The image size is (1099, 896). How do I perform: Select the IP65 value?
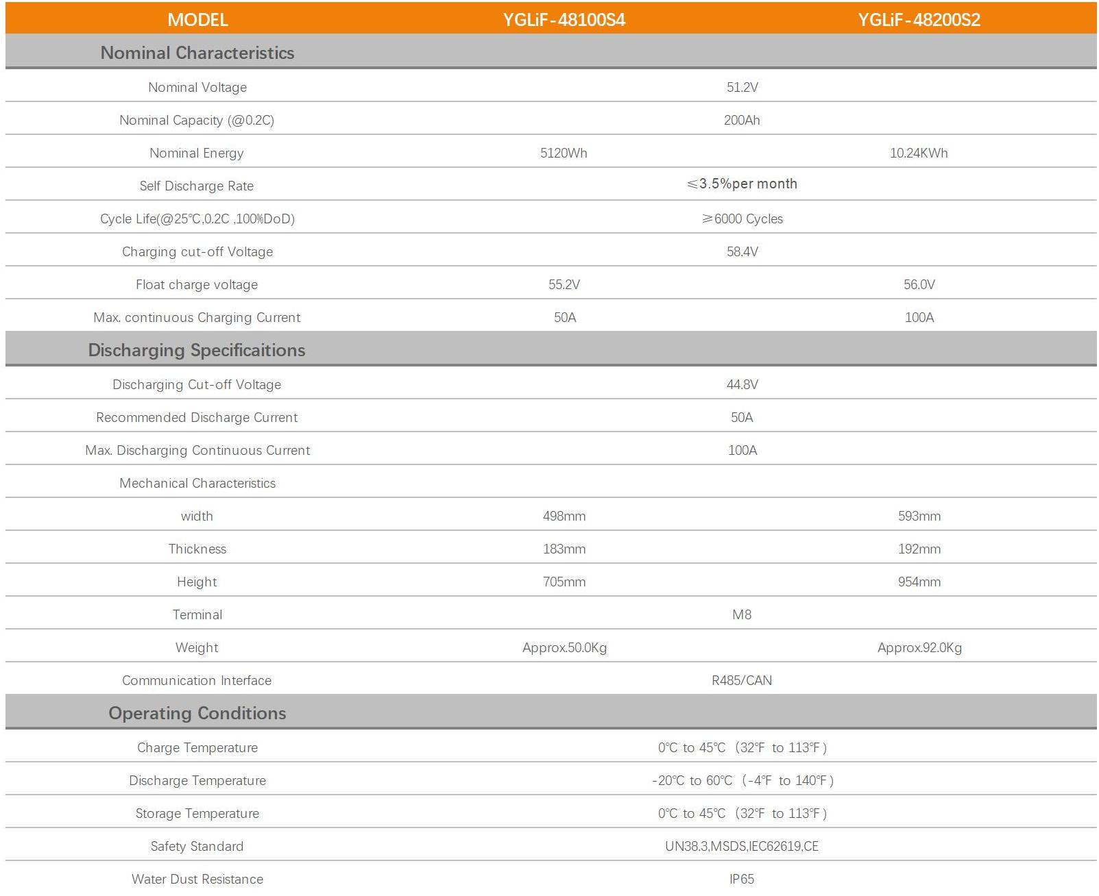tap(742, 879)
